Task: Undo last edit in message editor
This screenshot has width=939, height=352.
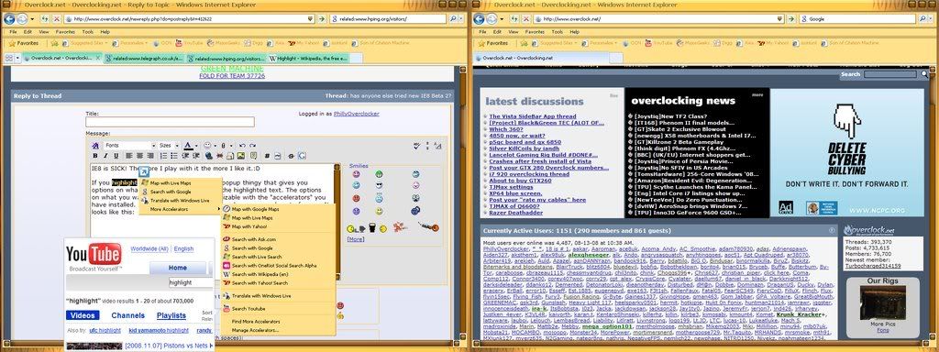Action: click(242, 146)
